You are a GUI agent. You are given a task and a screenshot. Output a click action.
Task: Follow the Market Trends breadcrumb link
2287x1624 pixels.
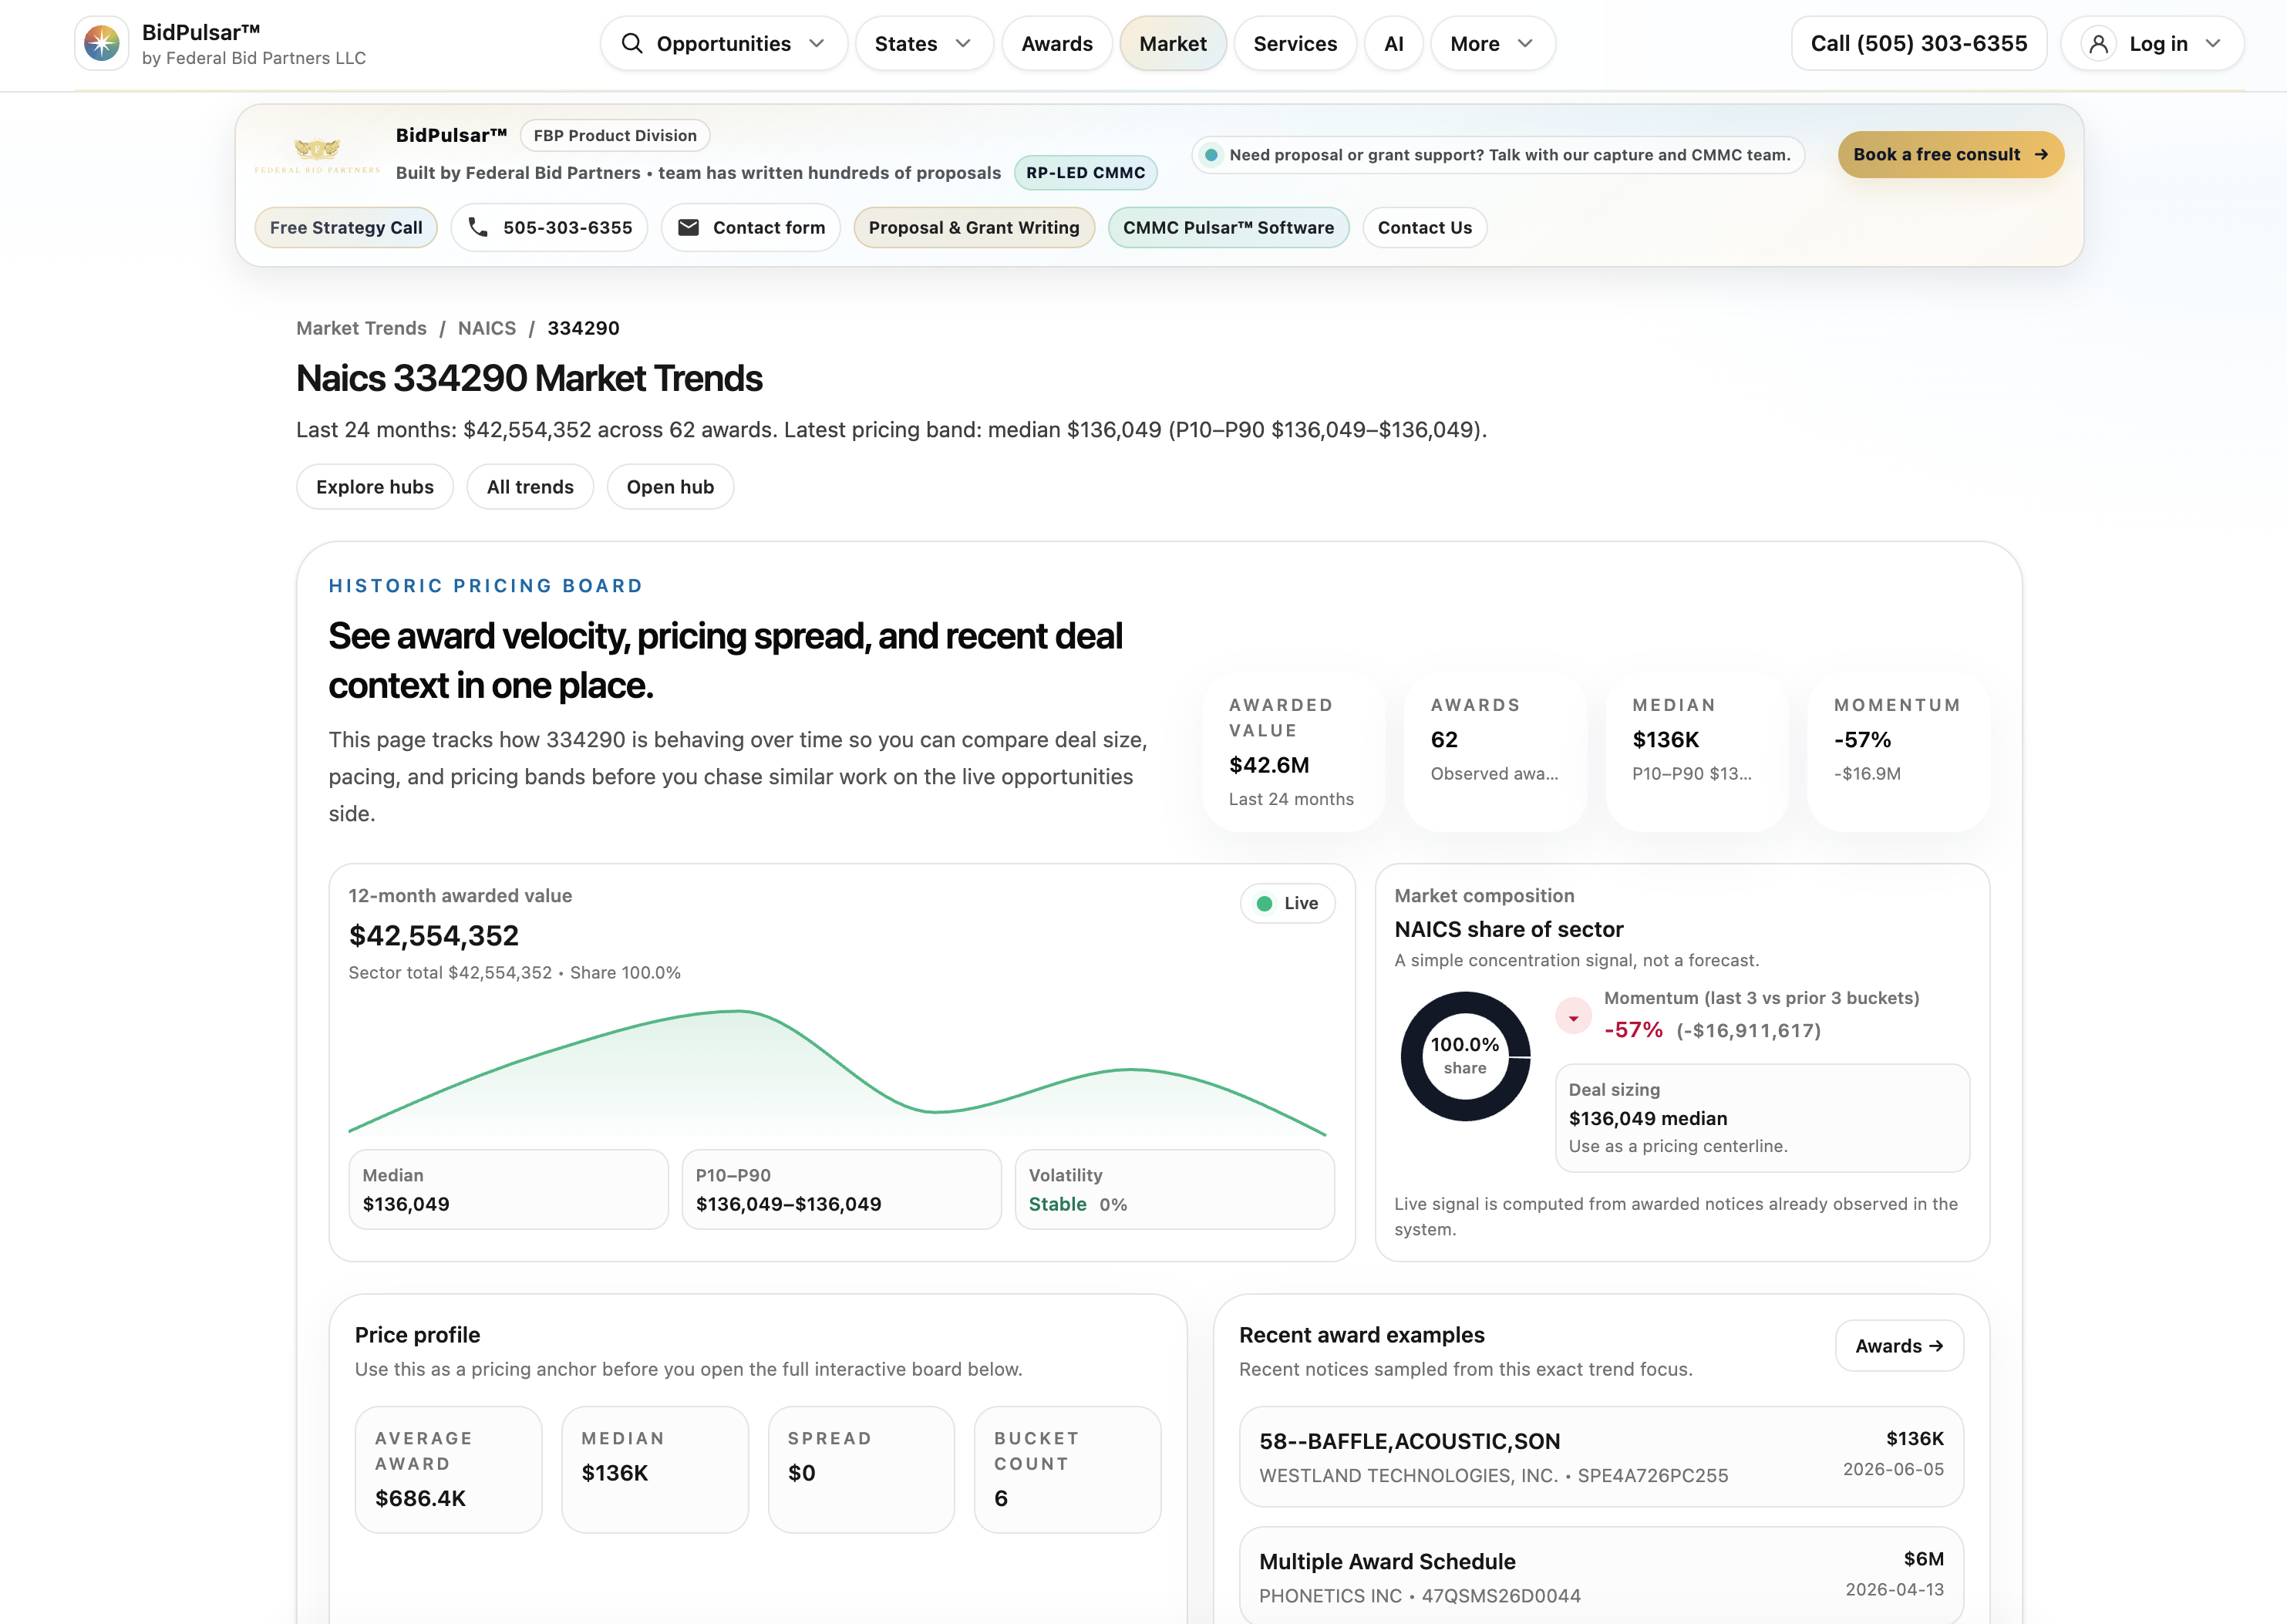[361, 328]
